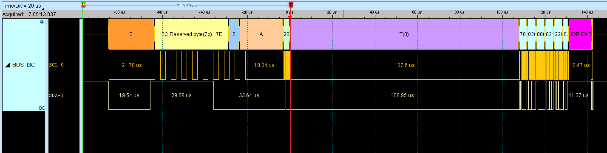The height and width of the screenshot is (153, 607).
Task: Select the I3C Reserved byte 7E packet
Action: coord(192,34)
